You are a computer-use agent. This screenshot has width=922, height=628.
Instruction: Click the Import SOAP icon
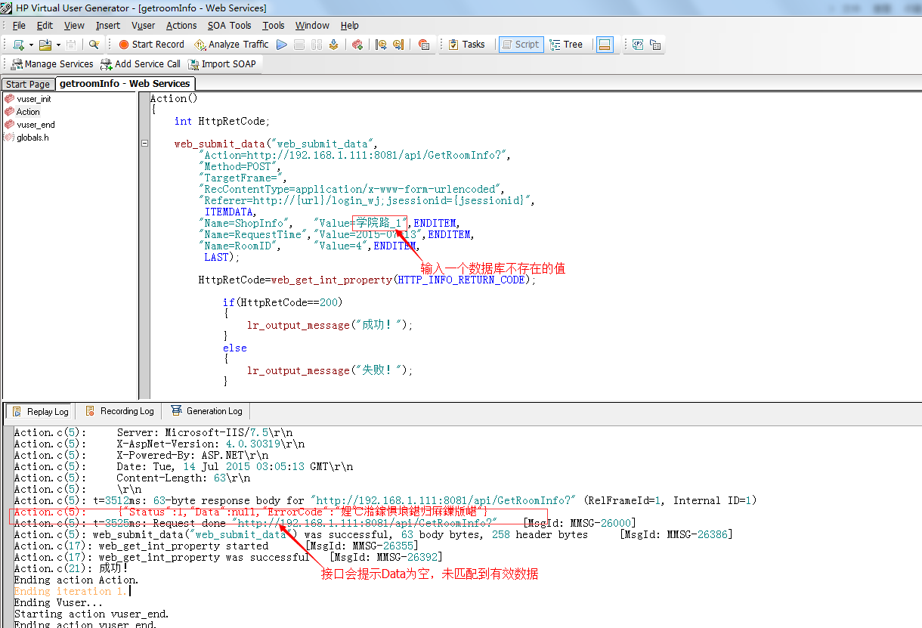coord(222,64)
